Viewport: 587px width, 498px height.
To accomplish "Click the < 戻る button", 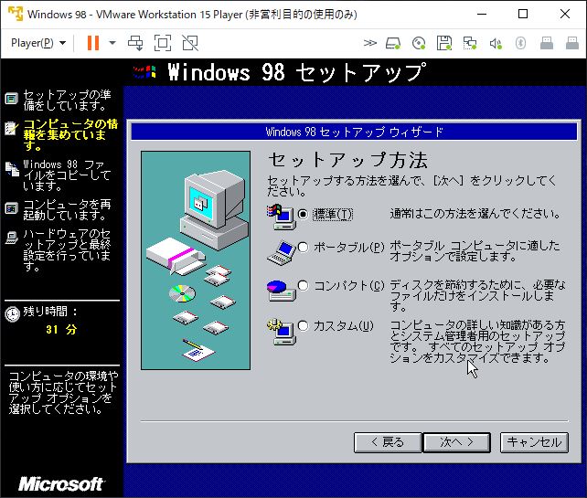I will pos(388,442).
